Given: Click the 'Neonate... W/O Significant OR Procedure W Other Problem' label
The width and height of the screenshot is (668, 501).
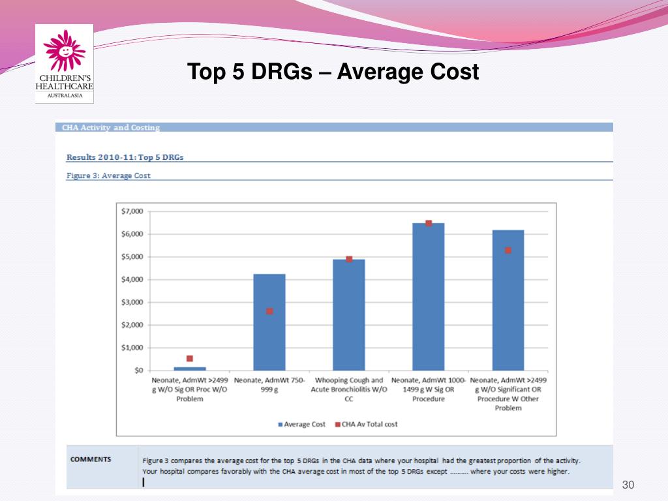Looking at the screenshot, I should (x=508, y=394).
